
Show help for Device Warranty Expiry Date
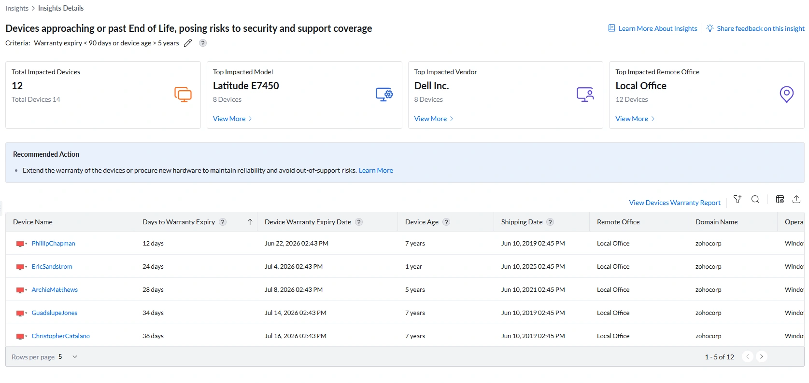(359, 222)
